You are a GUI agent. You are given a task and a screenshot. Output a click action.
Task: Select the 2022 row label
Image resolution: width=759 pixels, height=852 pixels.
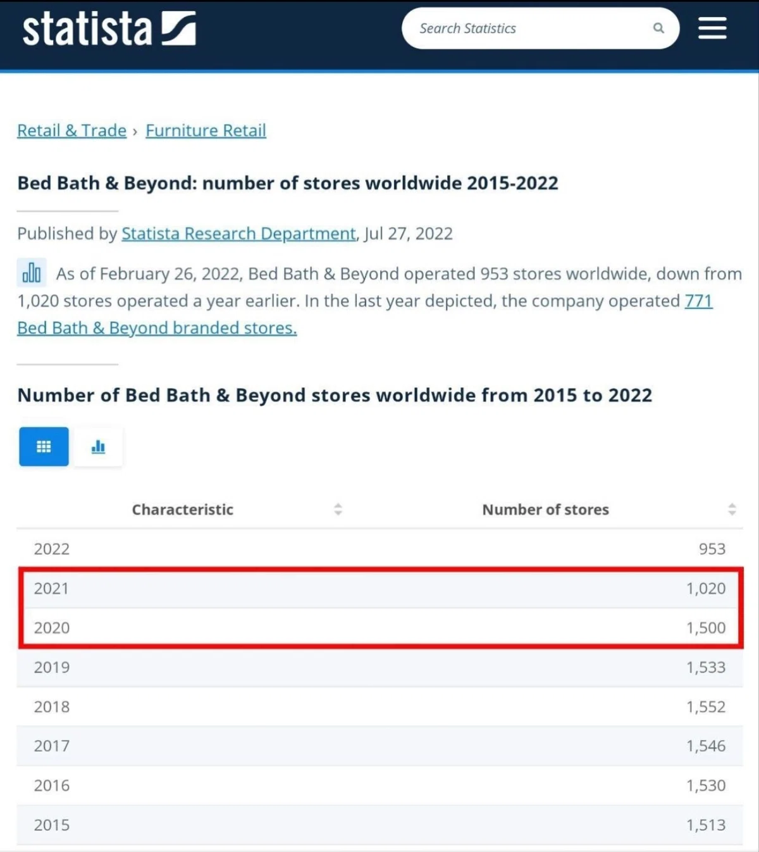coord(52,549)
